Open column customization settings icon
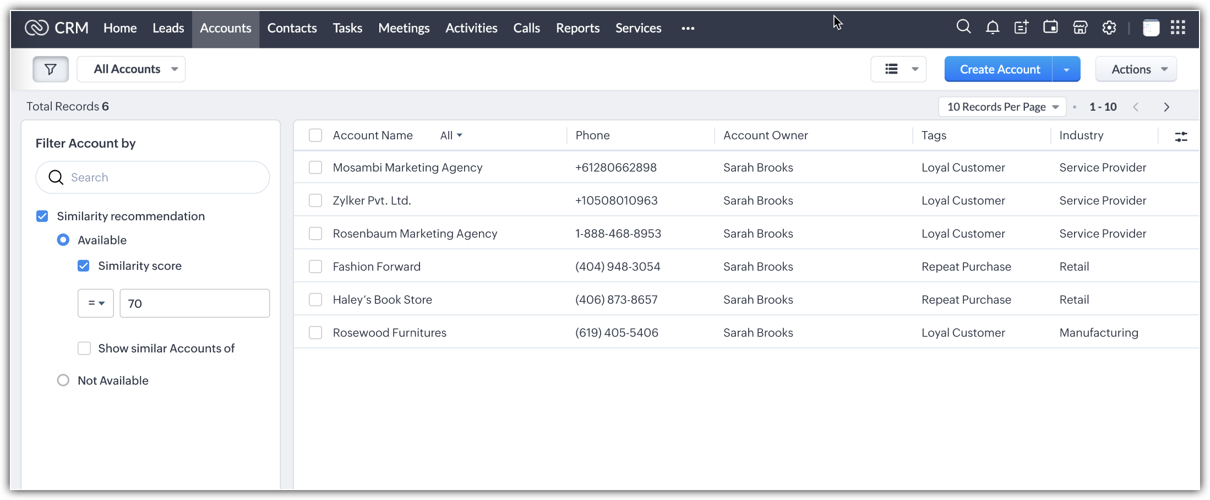 (x=1181, y=137)
